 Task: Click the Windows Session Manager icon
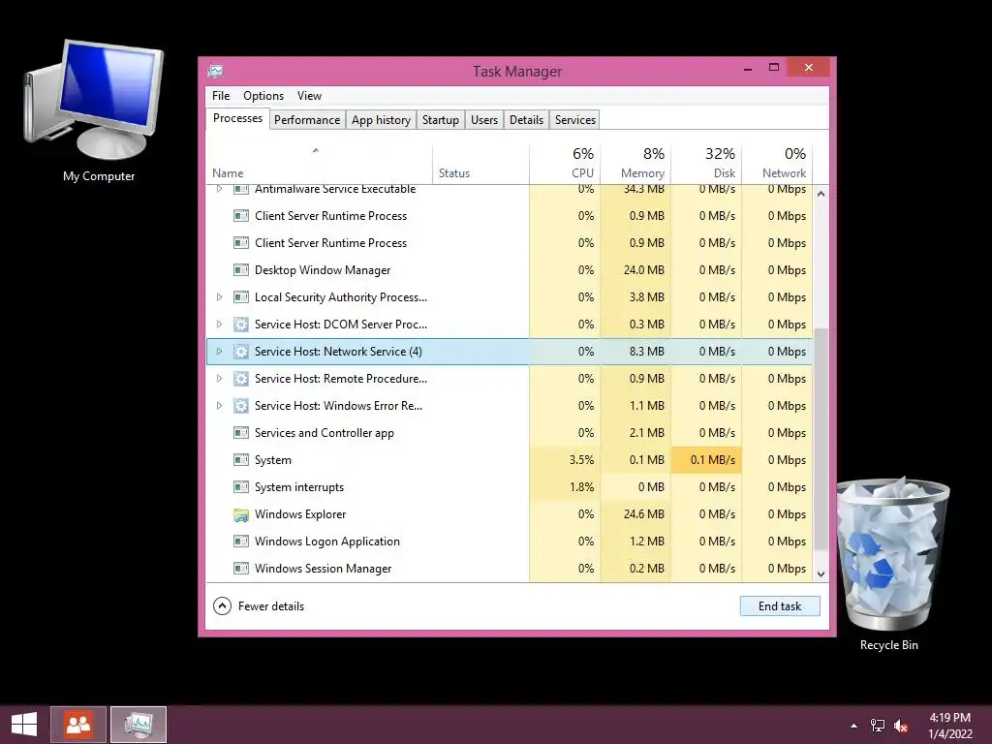[241, 569]
